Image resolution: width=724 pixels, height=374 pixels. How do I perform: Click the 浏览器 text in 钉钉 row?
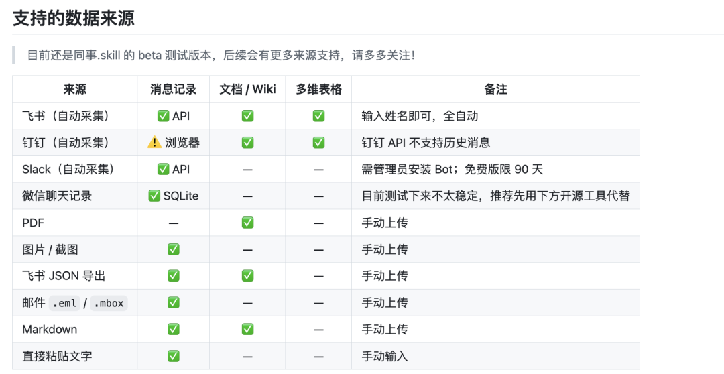(182, 143)
